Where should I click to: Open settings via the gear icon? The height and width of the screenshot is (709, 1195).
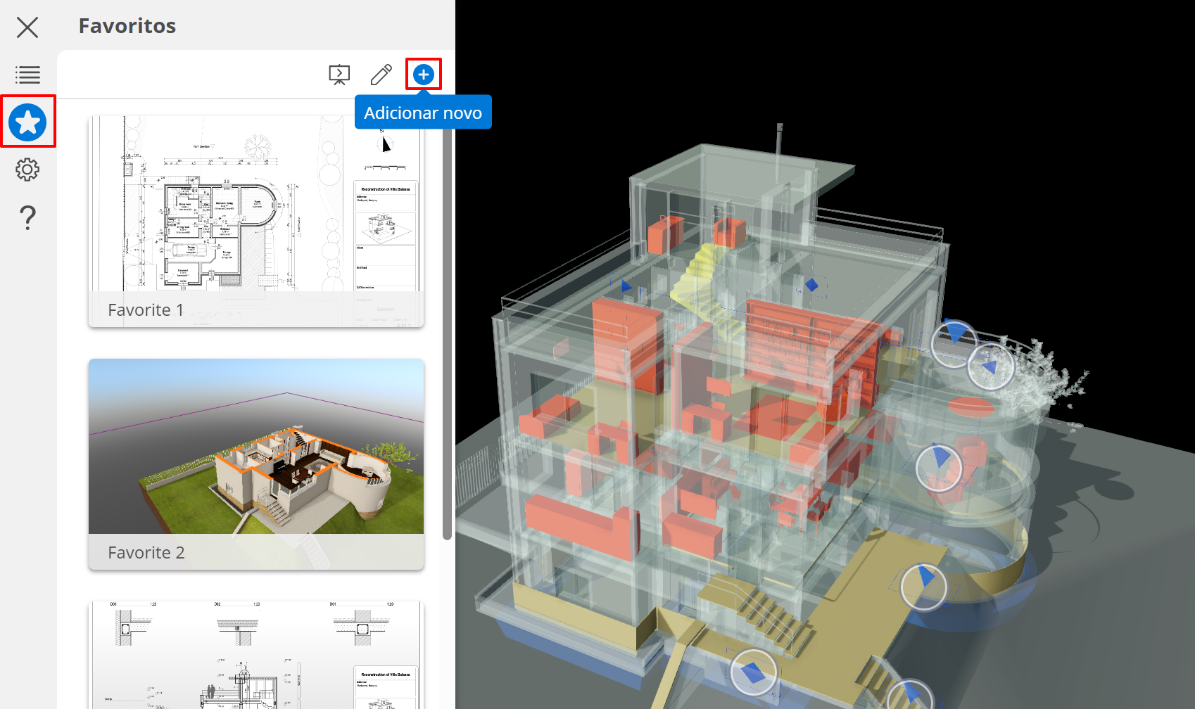(27, 170)
